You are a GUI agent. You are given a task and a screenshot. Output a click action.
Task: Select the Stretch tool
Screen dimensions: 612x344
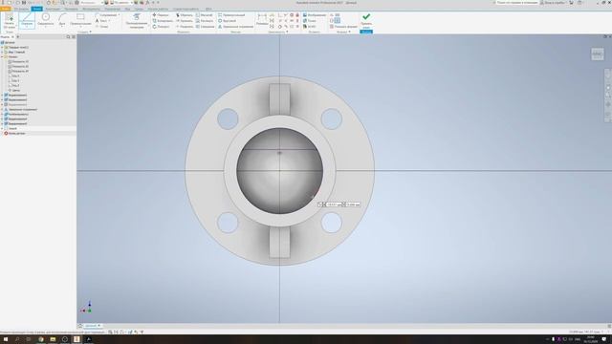tap(205, 21)
